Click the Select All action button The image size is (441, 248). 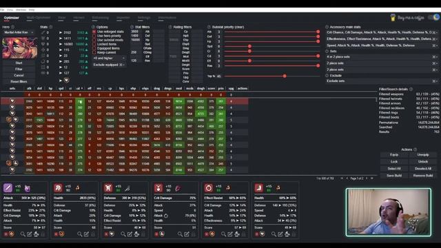[394, 169]
